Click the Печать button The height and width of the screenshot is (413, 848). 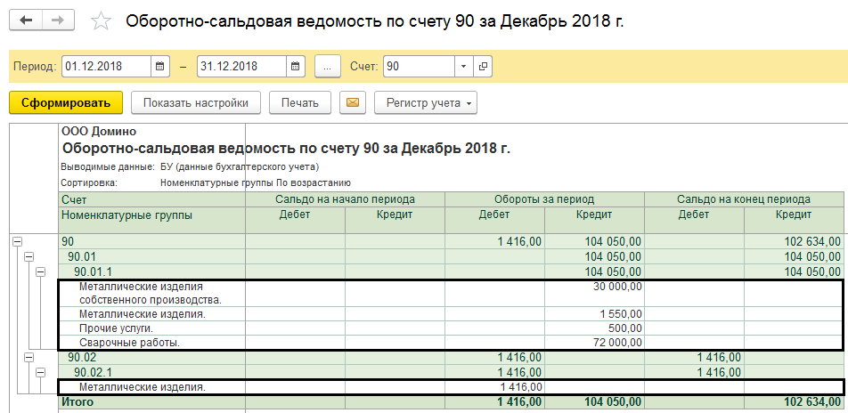(300, 102)
